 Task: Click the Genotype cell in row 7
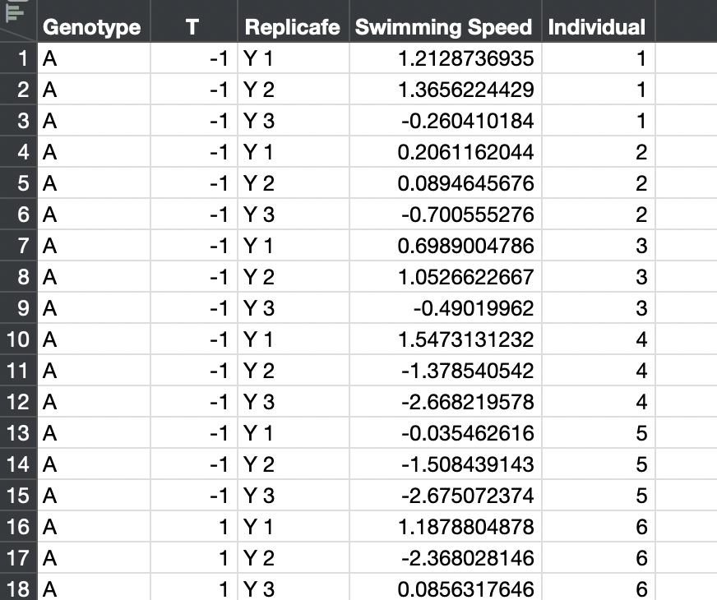93,246
